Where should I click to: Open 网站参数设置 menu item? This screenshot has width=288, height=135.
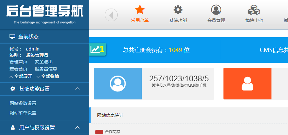point(23,103)
